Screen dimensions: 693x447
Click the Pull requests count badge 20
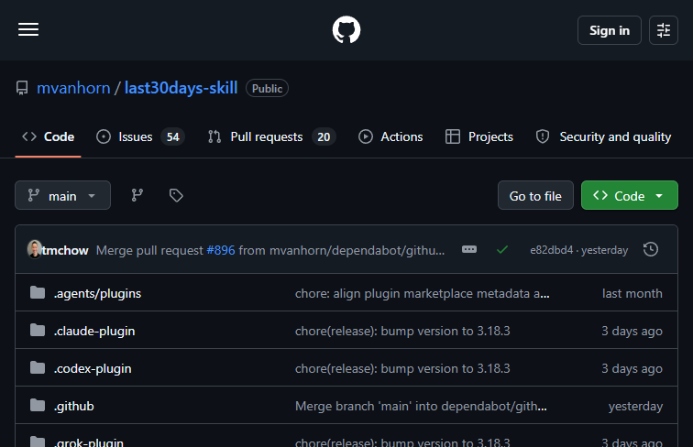tap(324, 136)
